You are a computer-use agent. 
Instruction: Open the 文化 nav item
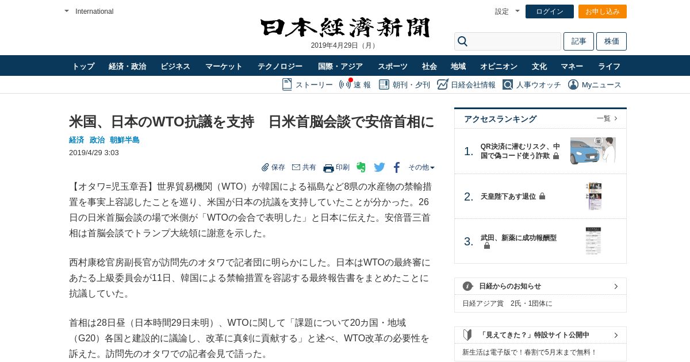tap(539, 66)
